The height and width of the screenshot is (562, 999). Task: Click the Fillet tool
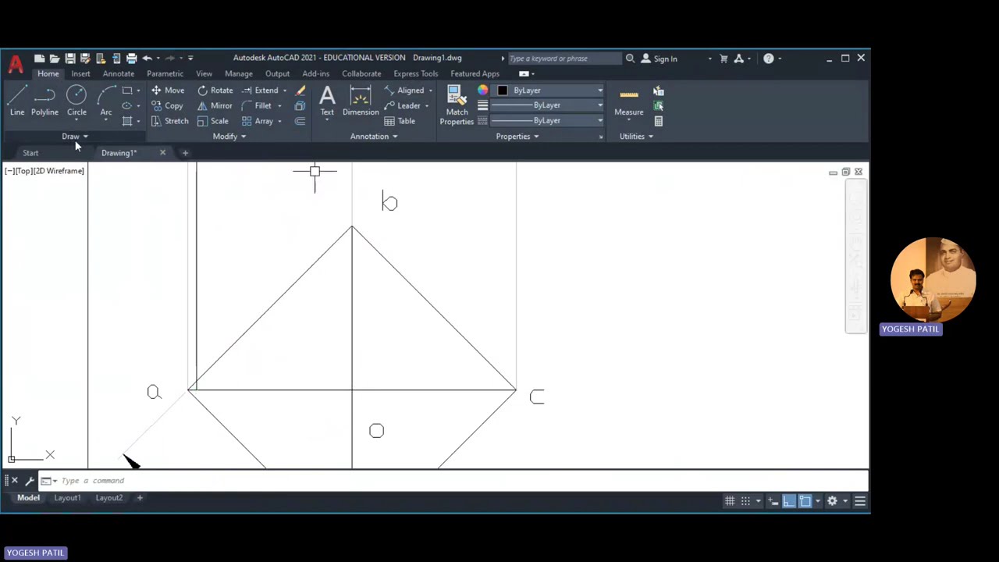point(257,106)
